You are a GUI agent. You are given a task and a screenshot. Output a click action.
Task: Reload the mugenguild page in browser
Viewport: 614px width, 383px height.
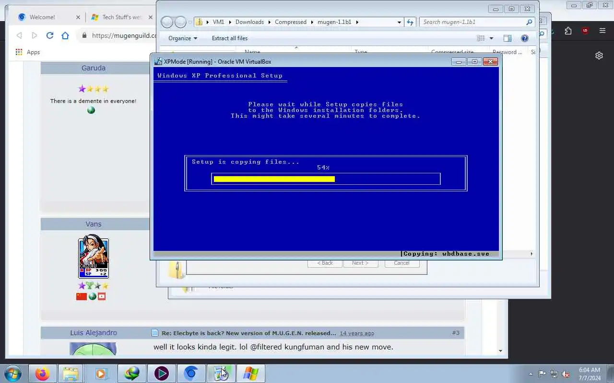tap(50, 35)
